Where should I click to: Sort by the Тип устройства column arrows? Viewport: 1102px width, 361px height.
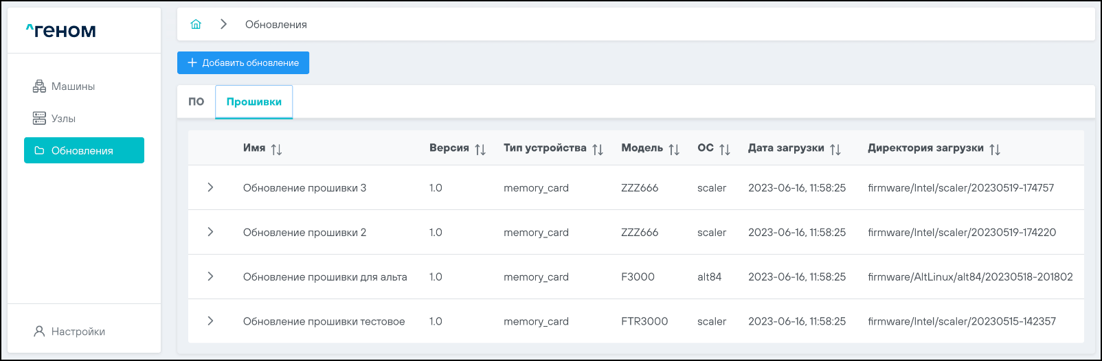[x=598, y=149]
